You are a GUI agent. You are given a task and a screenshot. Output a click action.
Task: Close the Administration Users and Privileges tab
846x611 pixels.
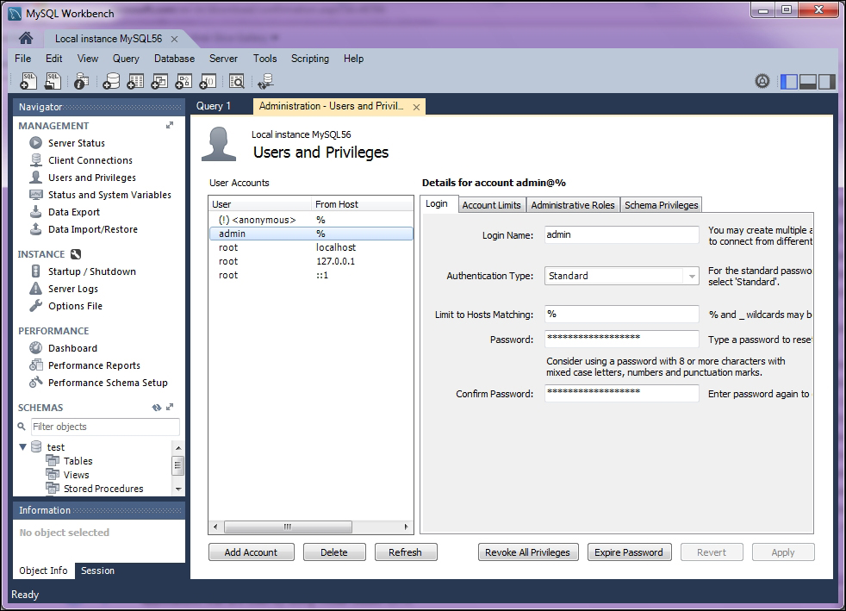(416, 107)
